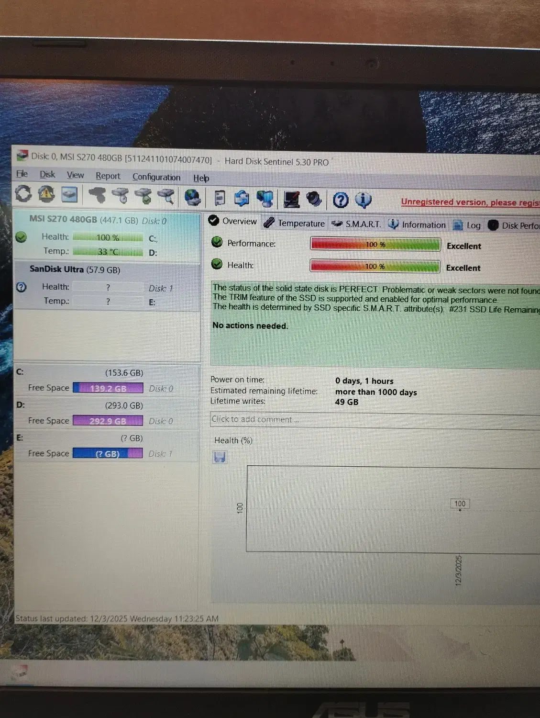
Task: Open the Configuration menu
Action: pyautogui.click(x=156, y=177)
